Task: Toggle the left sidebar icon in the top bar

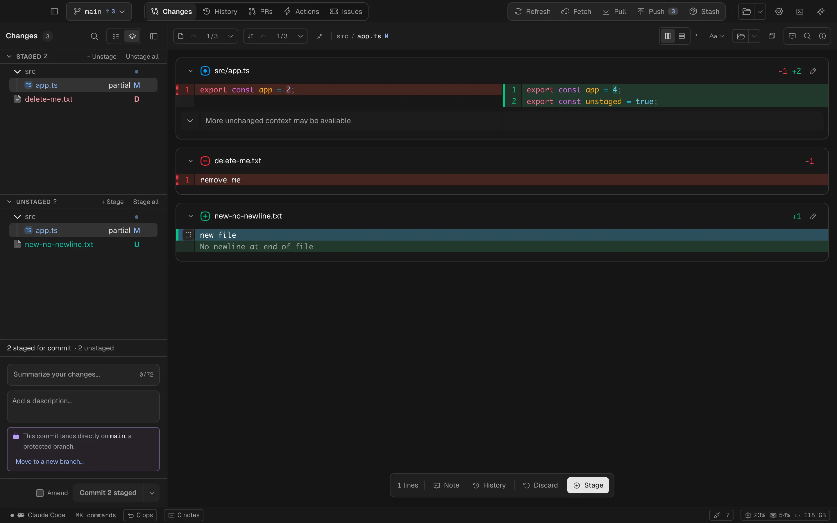Action: tap(54, 11)
